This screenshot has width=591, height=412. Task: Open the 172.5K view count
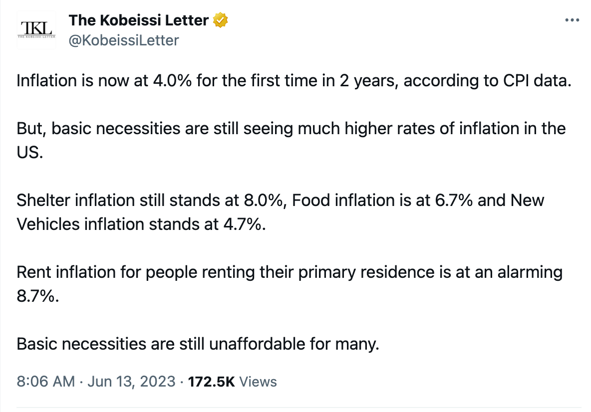point(211,382)
